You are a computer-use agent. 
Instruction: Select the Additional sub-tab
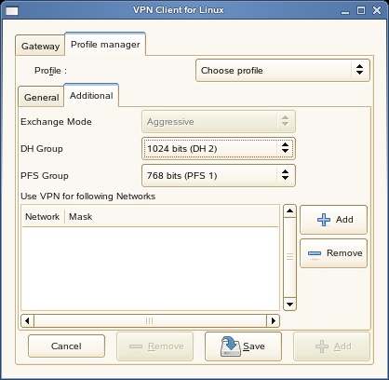tap(91, 96)
